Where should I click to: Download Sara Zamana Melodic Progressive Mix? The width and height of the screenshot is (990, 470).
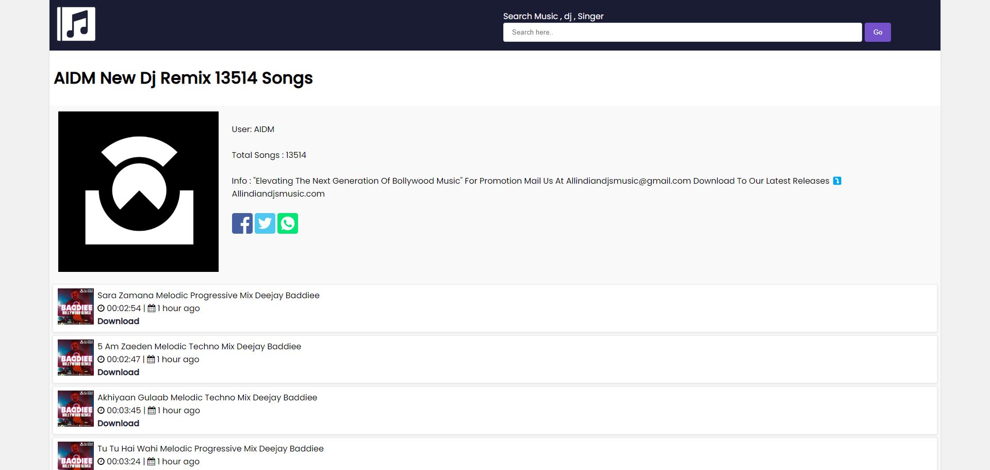coord(118,321)
